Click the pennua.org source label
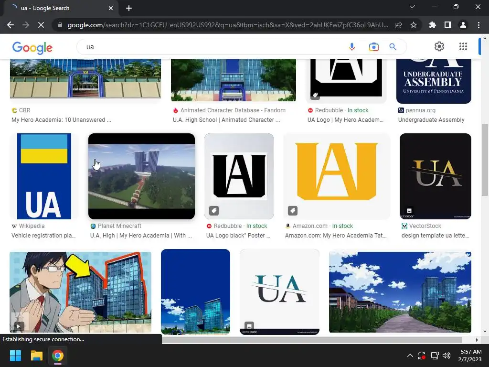The width and height of the screenshot is (489, 367). [420, 110]
